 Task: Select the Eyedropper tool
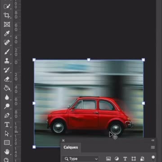(x=7, y=33)
